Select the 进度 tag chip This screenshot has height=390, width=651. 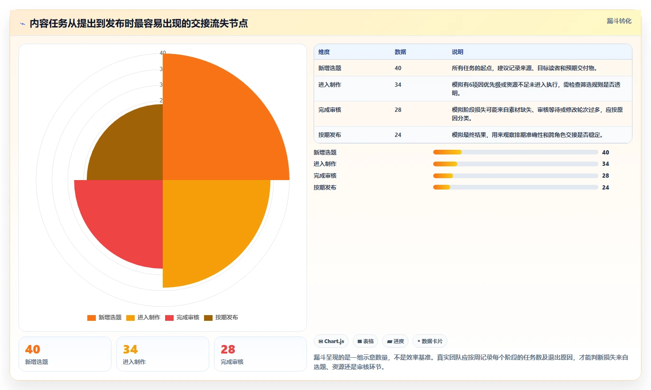pos(395,341)
